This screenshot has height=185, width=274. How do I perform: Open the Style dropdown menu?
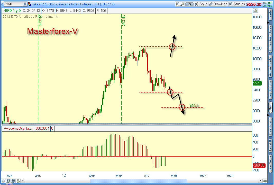coord(201,4)
